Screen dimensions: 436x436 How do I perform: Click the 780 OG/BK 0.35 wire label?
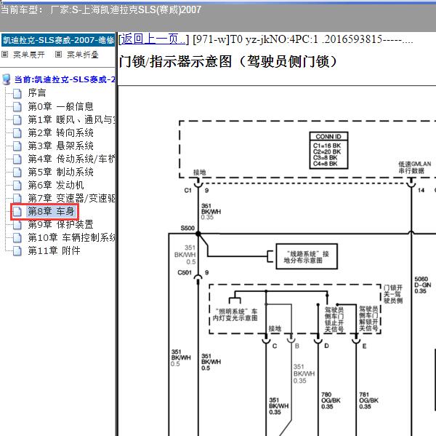331,400
